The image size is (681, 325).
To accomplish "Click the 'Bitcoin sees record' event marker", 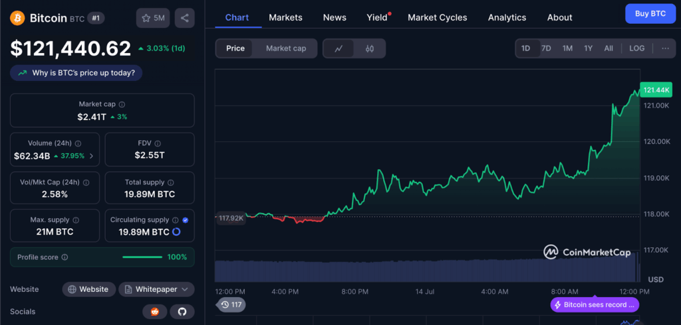I will [595, 304].
